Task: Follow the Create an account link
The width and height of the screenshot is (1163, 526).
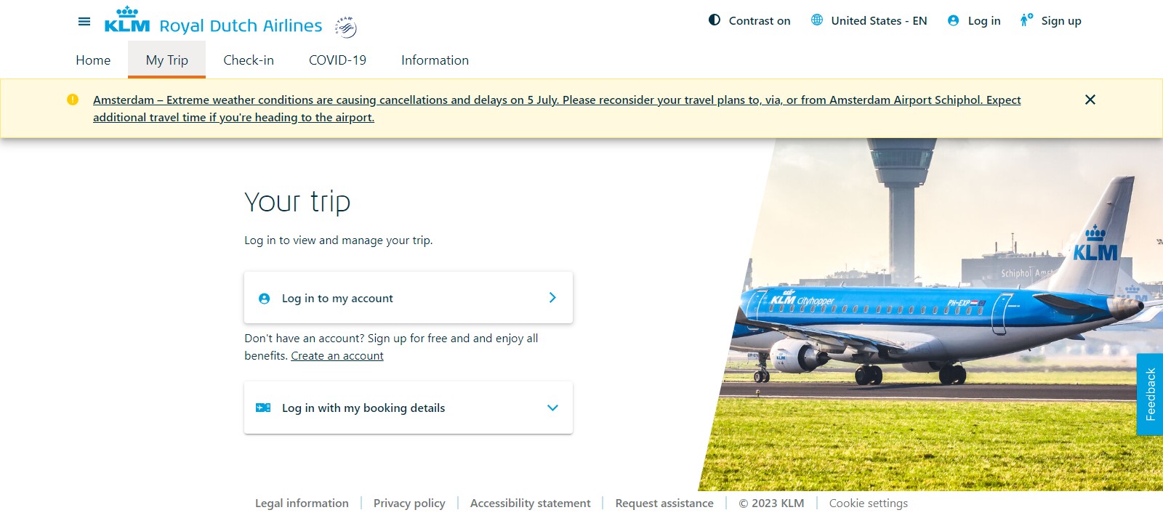Action: [337, 356]
